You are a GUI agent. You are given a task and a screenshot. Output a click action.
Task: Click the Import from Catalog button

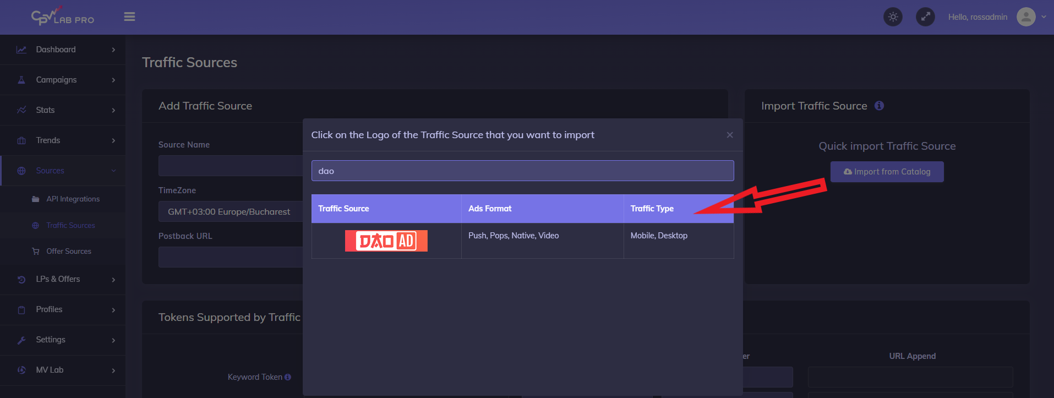click(887, 172)
